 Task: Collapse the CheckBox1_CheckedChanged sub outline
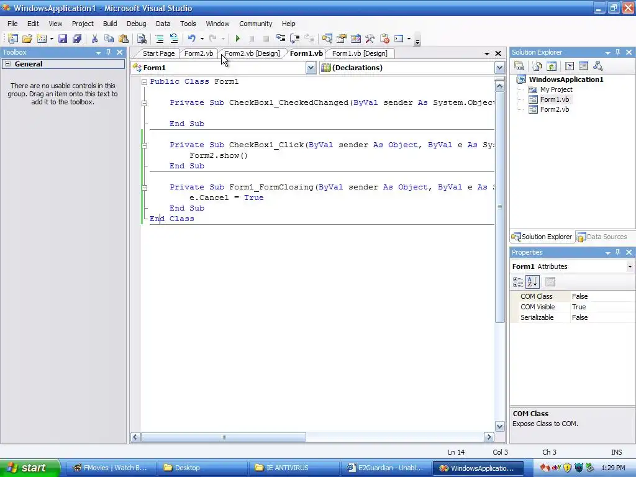point(144,103)
